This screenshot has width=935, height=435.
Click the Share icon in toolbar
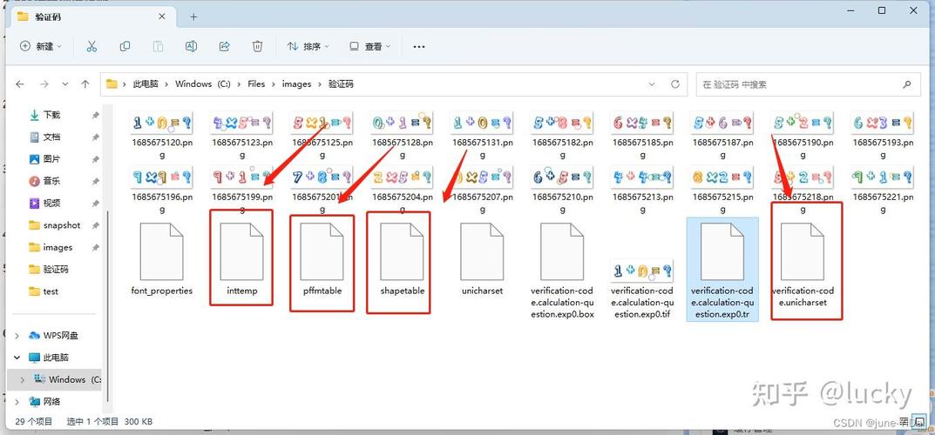(x=225, y=46)
